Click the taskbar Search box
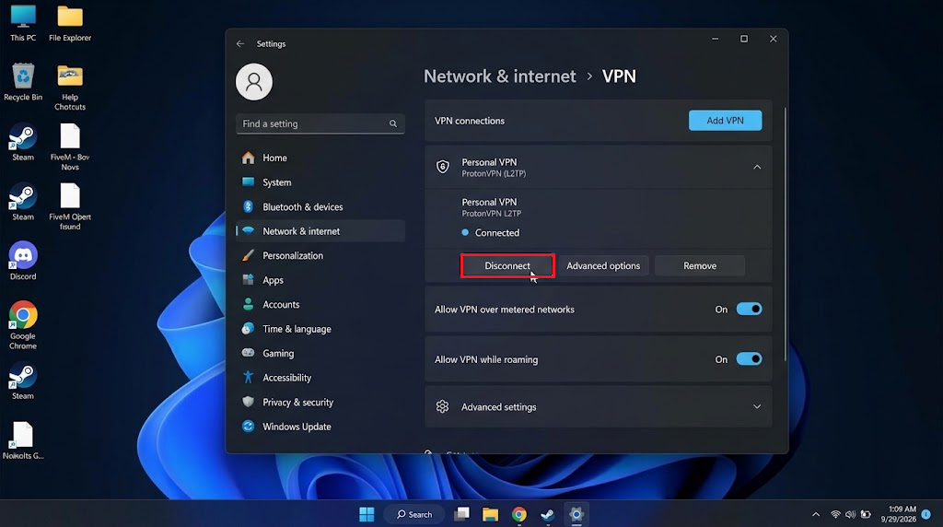 [414, 514]
